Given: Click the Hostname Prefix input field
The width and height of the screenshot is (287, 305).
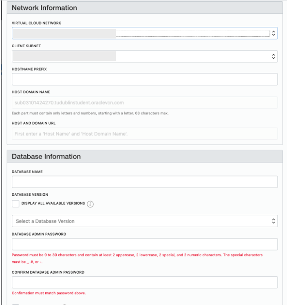Looking at the screenshot, I should click(145, 79).
